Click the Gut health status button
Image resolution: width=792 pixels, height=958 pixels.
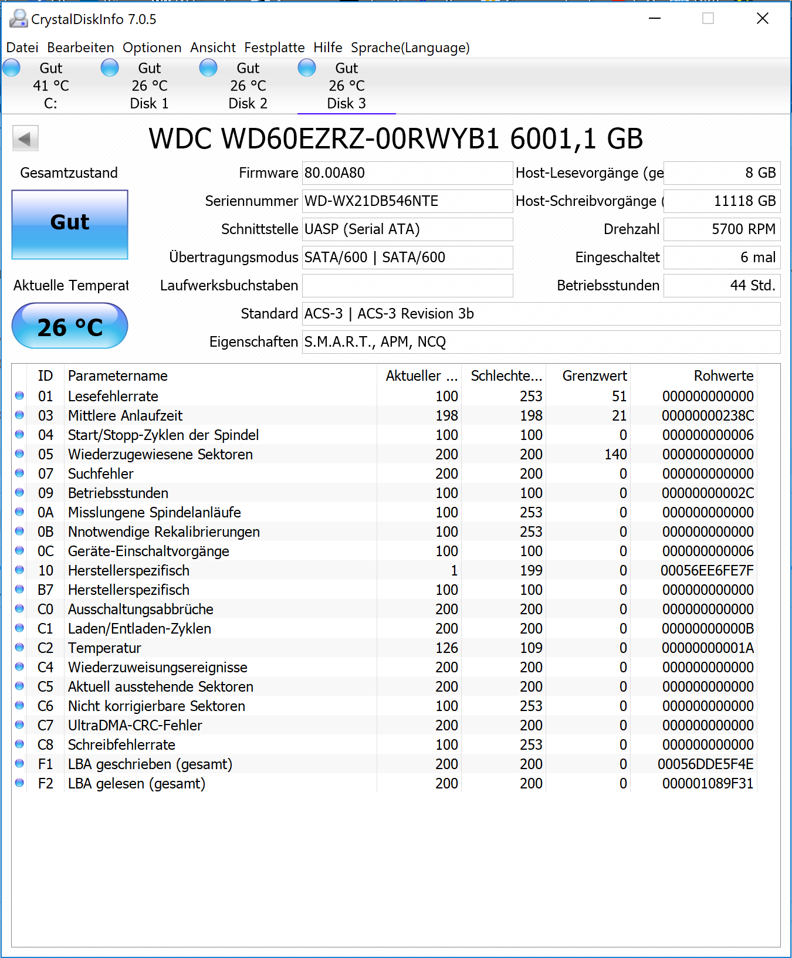tap(70, 224)
